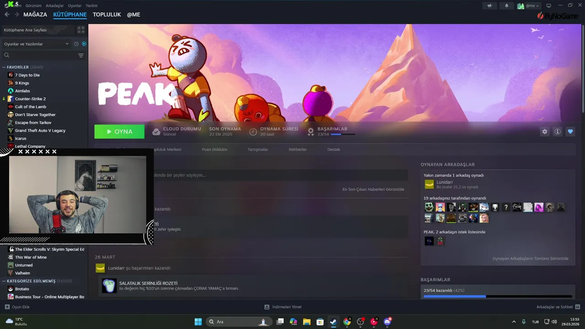Open Google Chrome from taskbar
585x329 pixels.
[347, 322]
